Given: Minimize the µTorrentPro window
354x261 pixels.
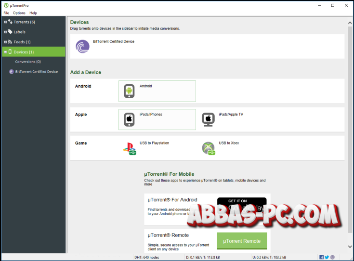Looking at the screenshot, I should (x=319, y=5).
